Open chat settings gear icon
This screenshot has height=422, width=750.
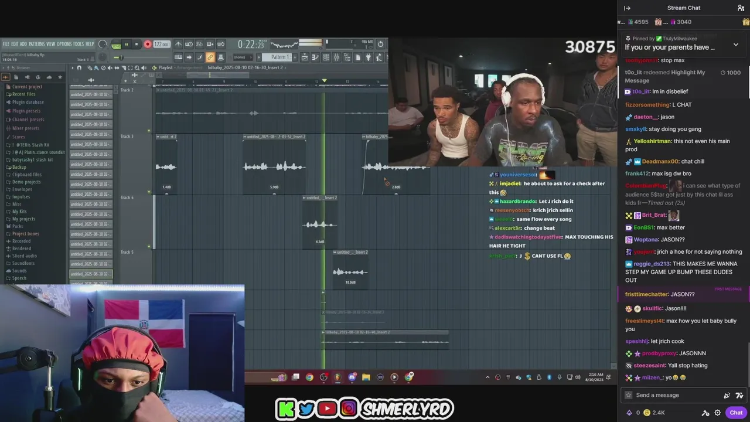[717, 413]
